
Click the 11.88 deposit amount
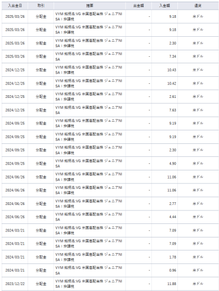(x=171, y=284)
